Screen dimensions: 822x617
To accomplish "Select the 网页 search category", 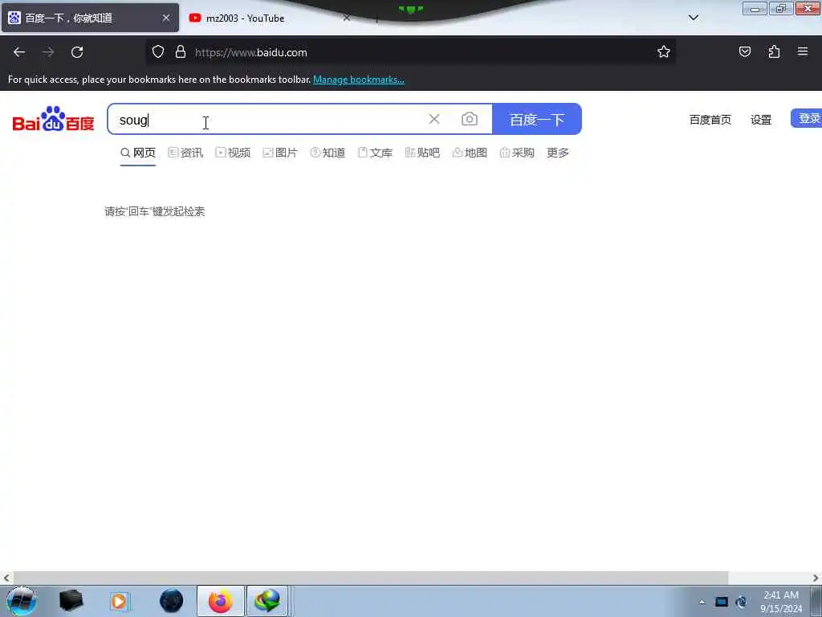I will 138,153.
